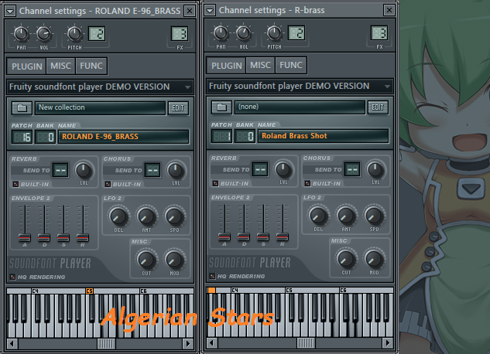Click FX channel display in R-brass window

[x=379, y=33]
